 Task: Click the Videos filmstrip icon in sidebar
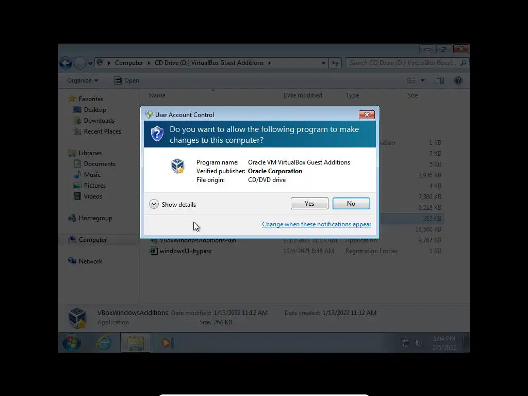[x=77, y=196]
